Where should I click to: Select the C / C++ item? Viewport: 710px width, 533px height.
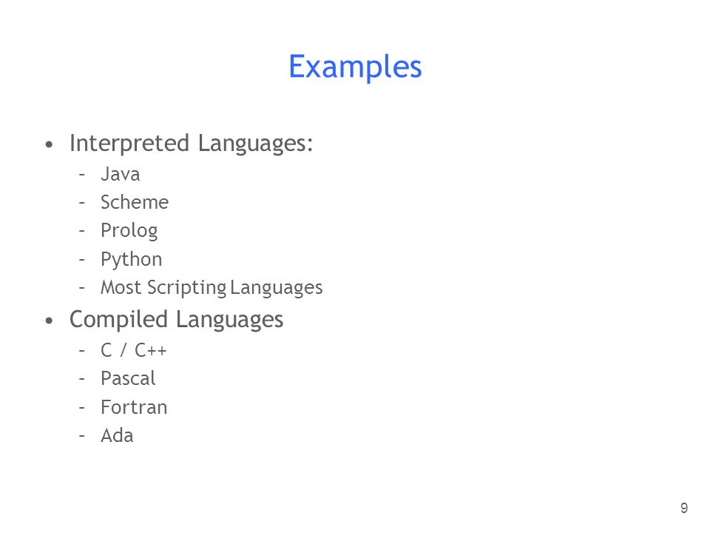(134, 350)
